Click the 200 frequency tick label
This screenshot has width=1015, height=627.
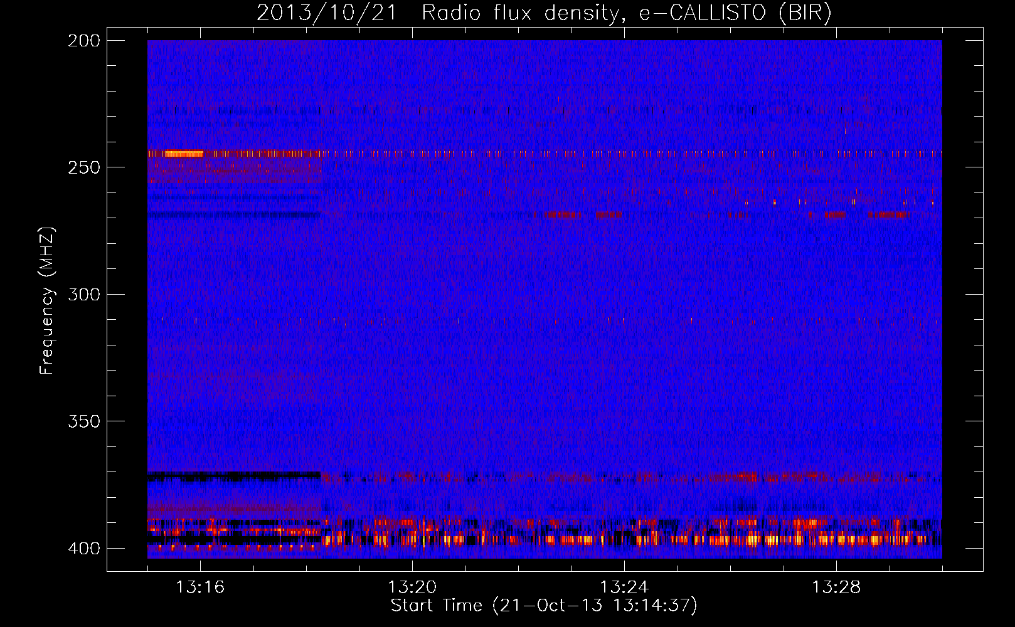83,41
